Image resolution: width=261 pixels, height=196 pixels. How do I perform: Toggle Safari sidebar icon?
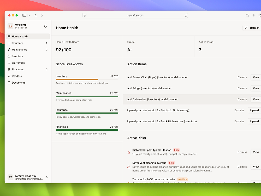(x=24, y=15)
